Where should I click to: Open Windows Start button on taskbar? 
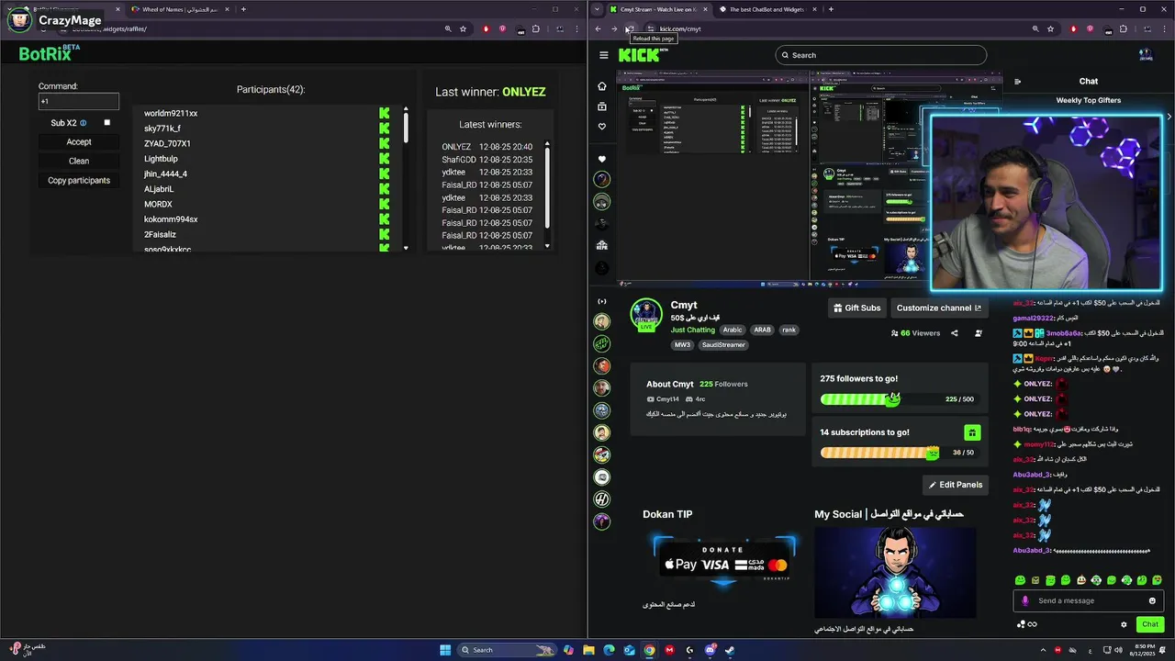[x=445, y=650]
